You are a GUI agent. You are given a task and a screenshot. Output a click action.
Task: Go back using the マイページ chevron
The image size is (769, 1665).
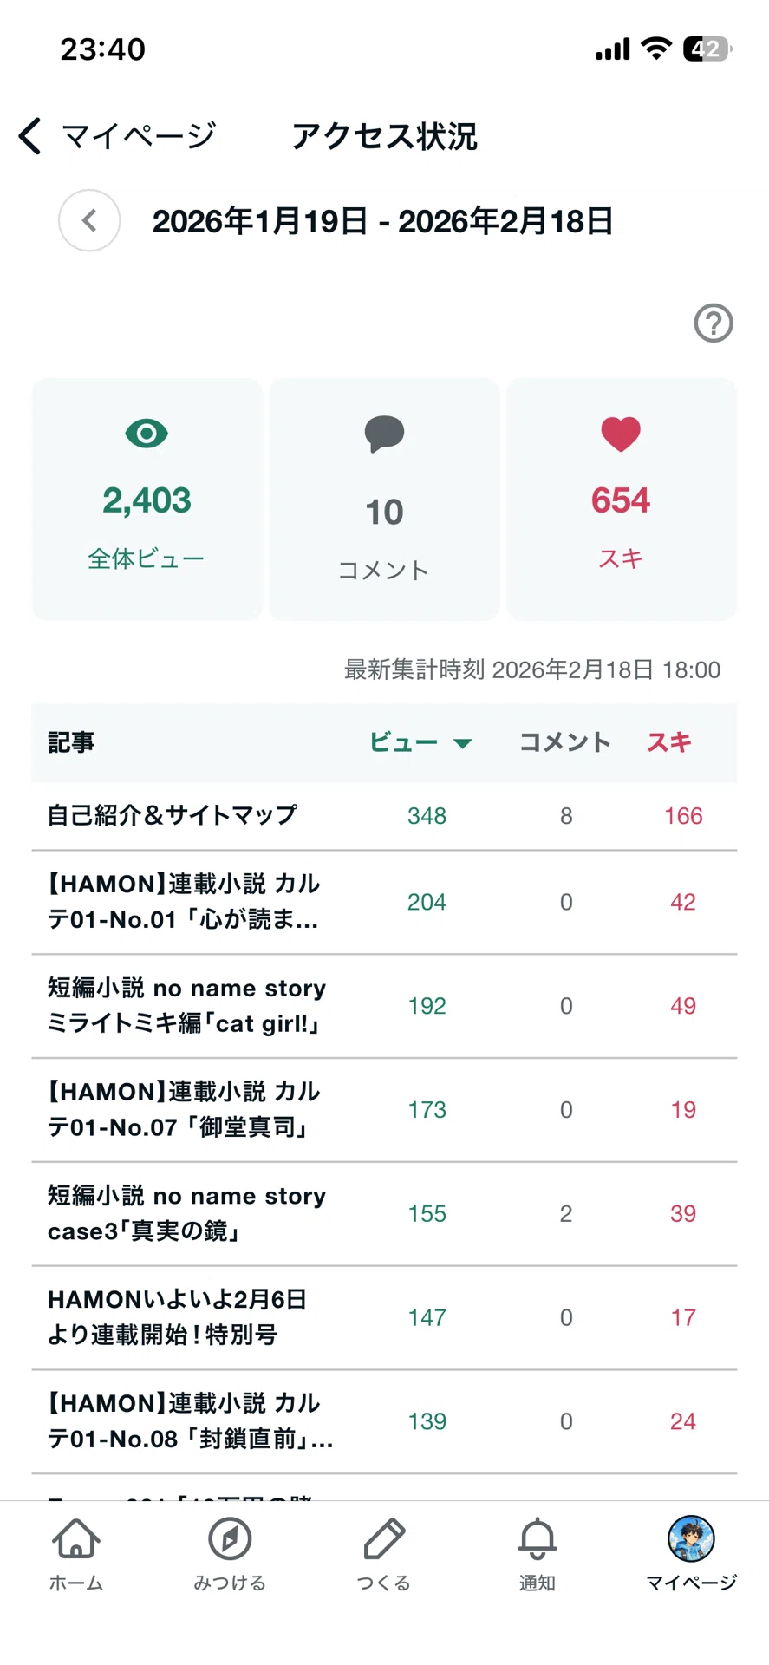[30, 136]
